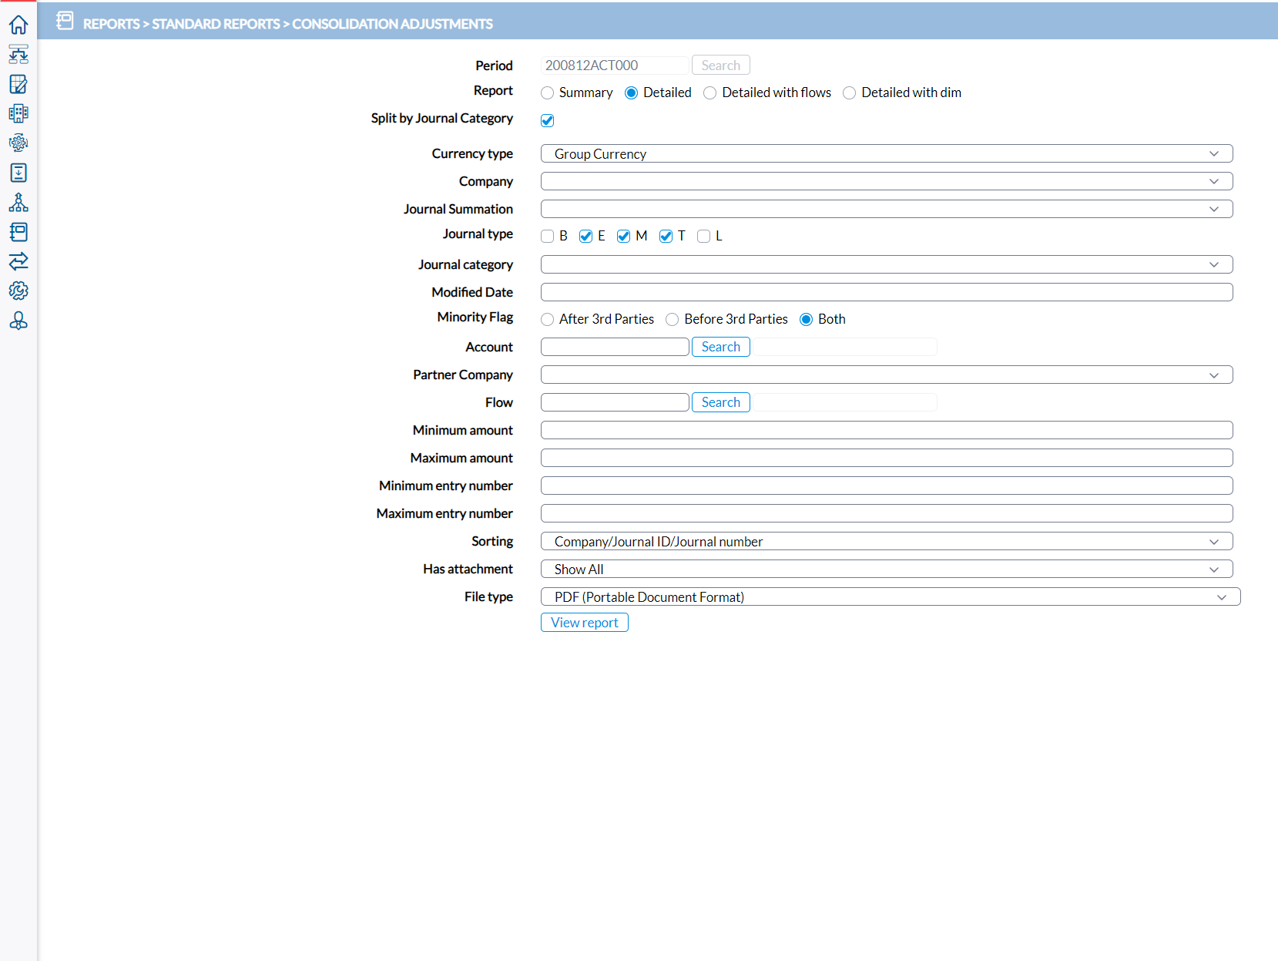The height and width of the screenshot is (961, 1278).
Task: Uncheck Split by Journal Category
Action: pyautogui.click(x=548, y=120)
